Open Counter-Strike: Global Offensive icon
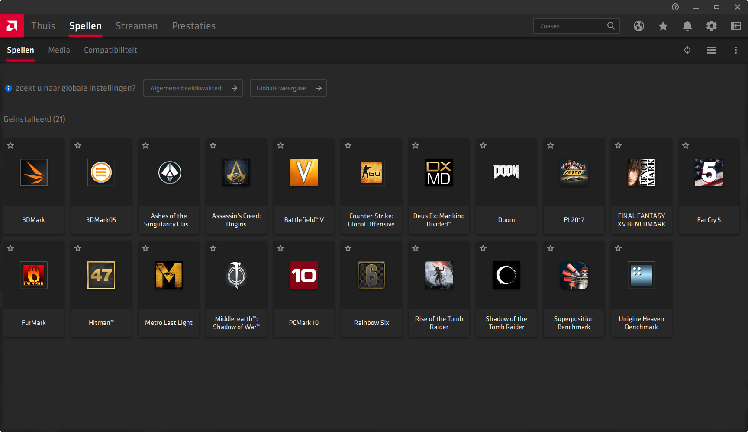 click(371, 172)
